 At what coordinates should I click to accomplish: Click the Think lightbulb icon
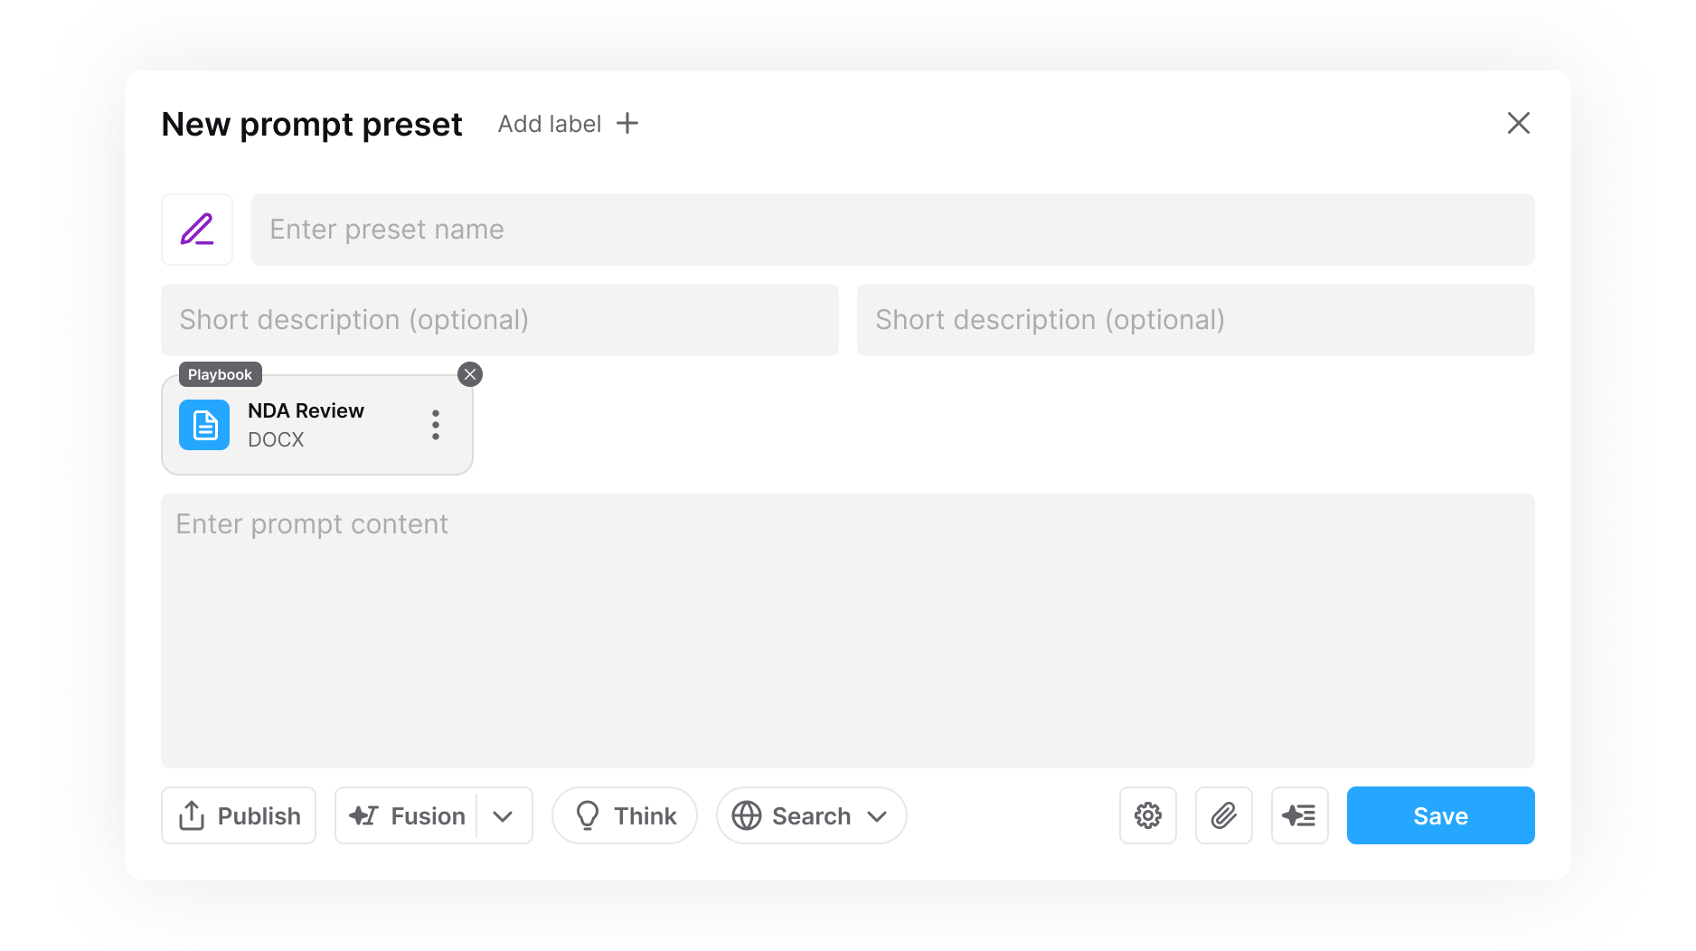click(x=589, y=815)
